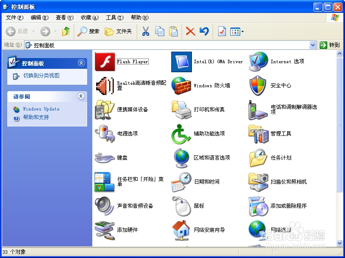Screen dimensions: 345x258
Task: Open the 添加硬件 icon
Action: point(105,230)
